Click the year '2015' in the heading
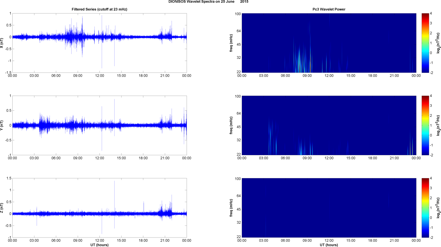Viewport: 441px width, 247px height. click(x=244, y=2)
